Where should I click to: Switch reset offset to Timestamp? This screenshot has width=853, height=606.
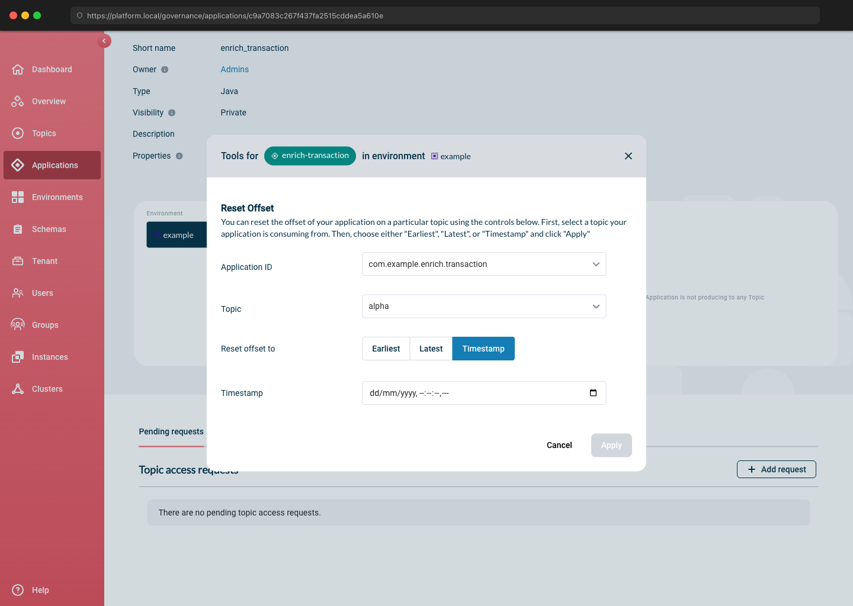click(x=483, y=349)
